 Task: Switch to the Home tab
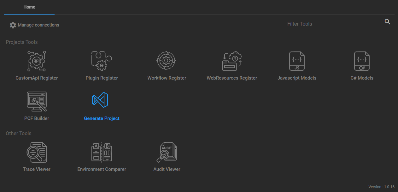(x=29, y=7)
